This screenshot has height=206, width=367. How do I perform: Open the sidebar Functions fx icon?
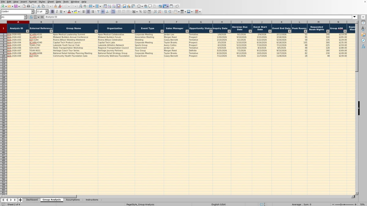click(363, 46)
